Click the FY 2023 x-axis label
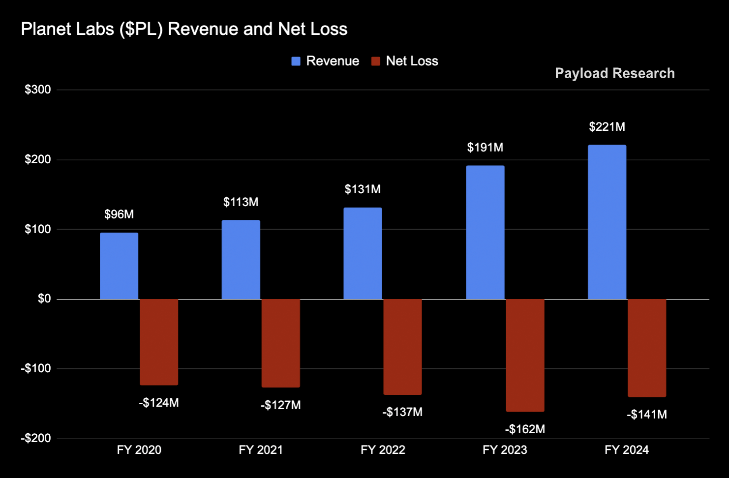Viewport: 729px width, 478px height. coord(505,450)
